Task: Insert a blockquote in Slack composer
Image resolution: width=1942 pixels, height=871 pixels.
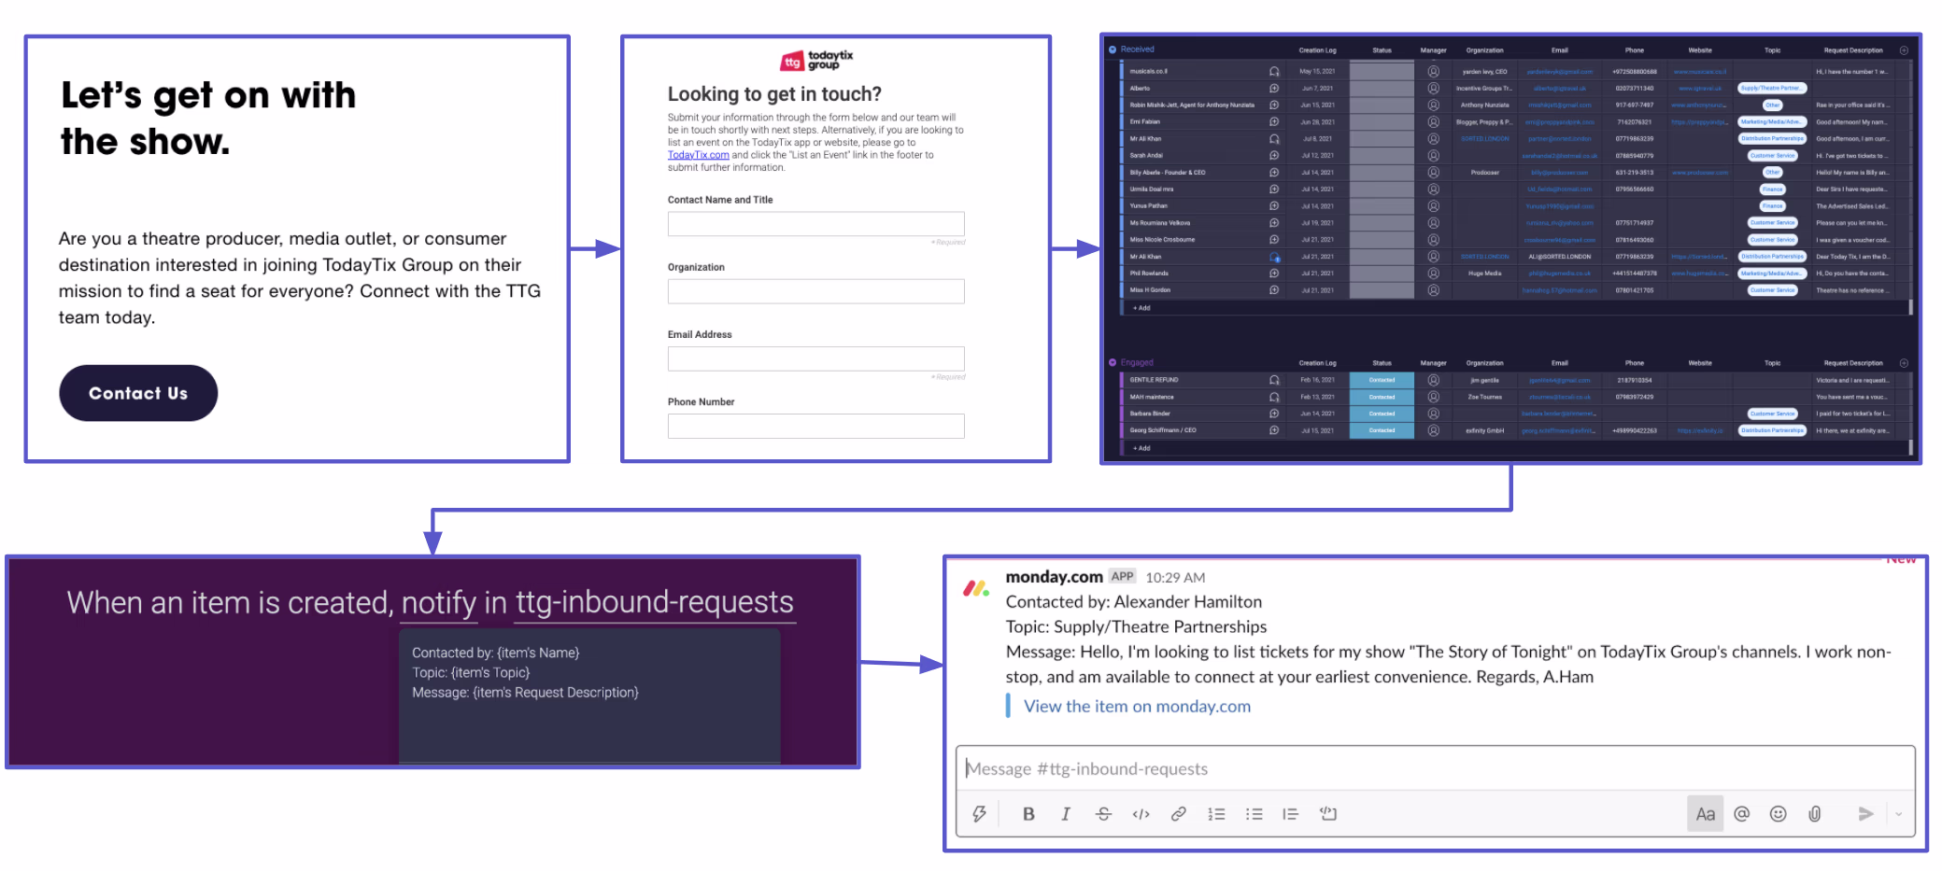Action: click(x=1291, y=814)
